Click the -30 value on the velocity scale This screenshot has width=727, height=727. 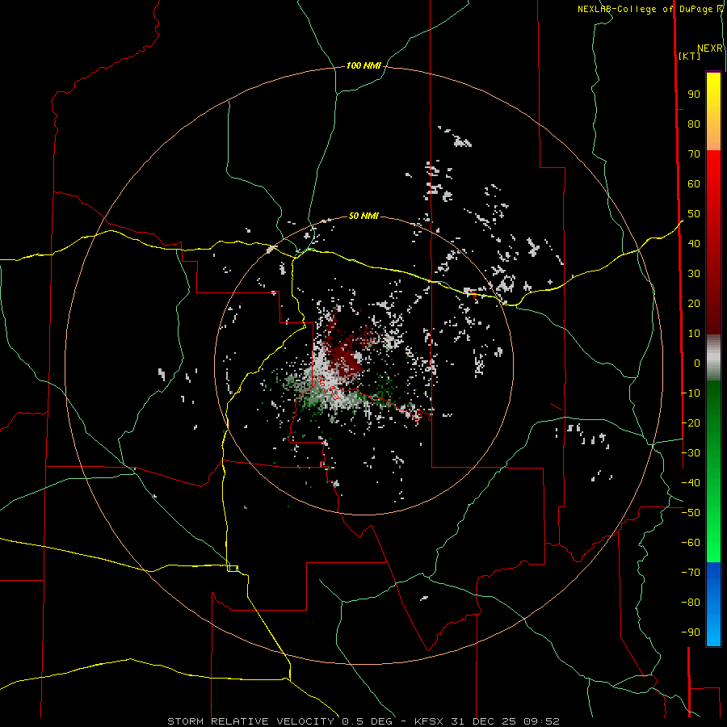coord(691,453)
